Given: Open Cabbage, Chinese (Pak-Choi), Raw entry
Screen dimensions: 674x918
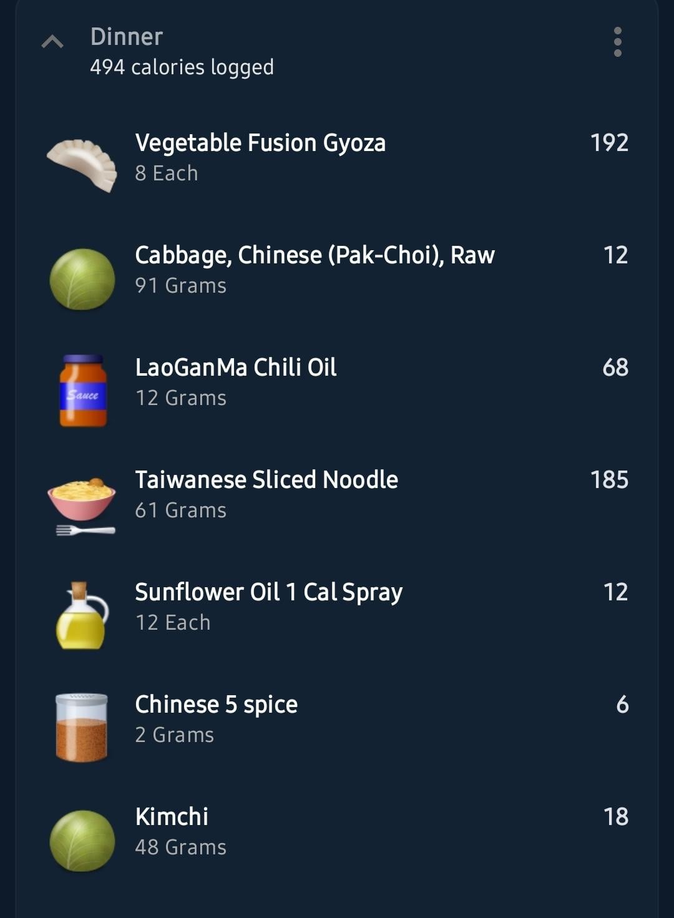Looking at the screenshot, I should (337, 270).
